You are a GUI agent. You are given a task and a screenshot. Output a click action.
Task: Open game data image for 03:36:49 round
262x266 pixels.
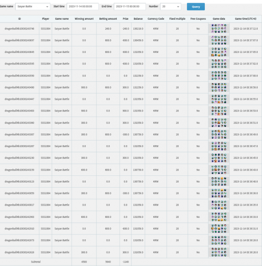point(219,134)
